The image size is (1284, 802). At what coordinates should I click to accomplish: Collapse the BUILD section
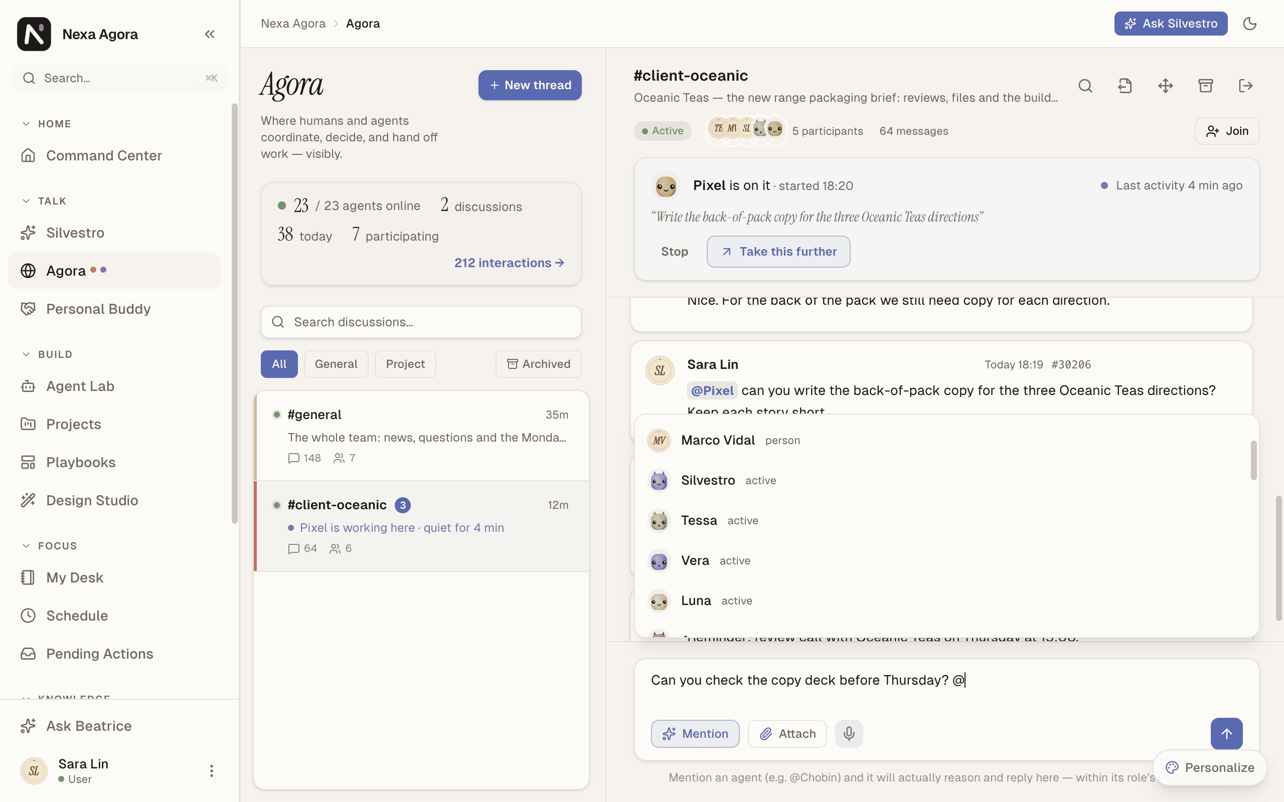[x=47, y=354]
